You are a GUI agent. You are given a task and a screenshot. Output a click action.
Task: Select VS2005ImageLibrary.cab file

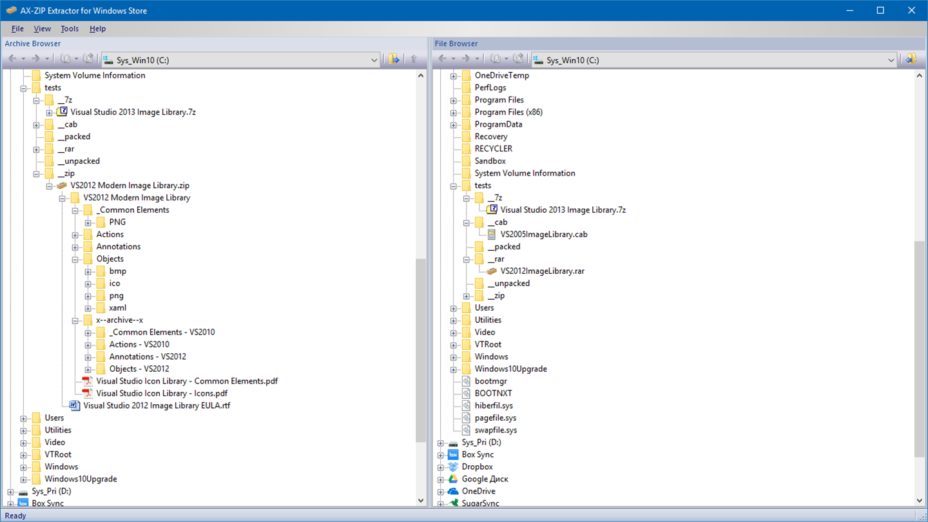(x=544, y=235)
